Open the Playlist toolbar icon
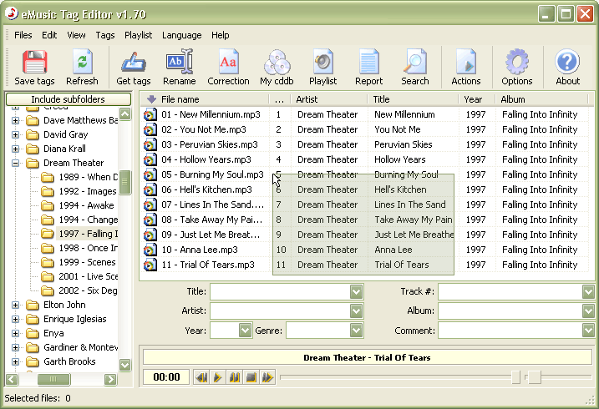The width and height of the screenshot is (599, 409). point(322,67)
